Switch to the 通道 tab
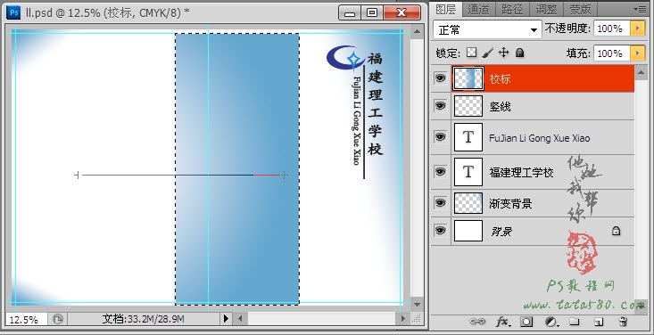 tap(478, 9)
